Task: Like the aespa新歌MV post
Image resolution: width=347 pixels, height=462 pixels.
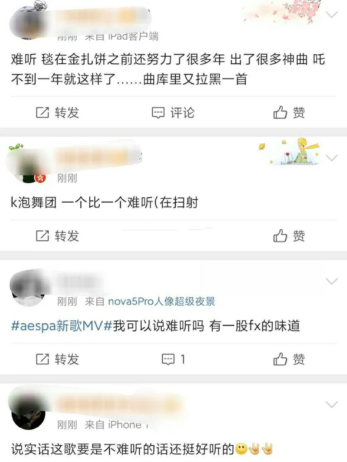Action: point(289,359)
